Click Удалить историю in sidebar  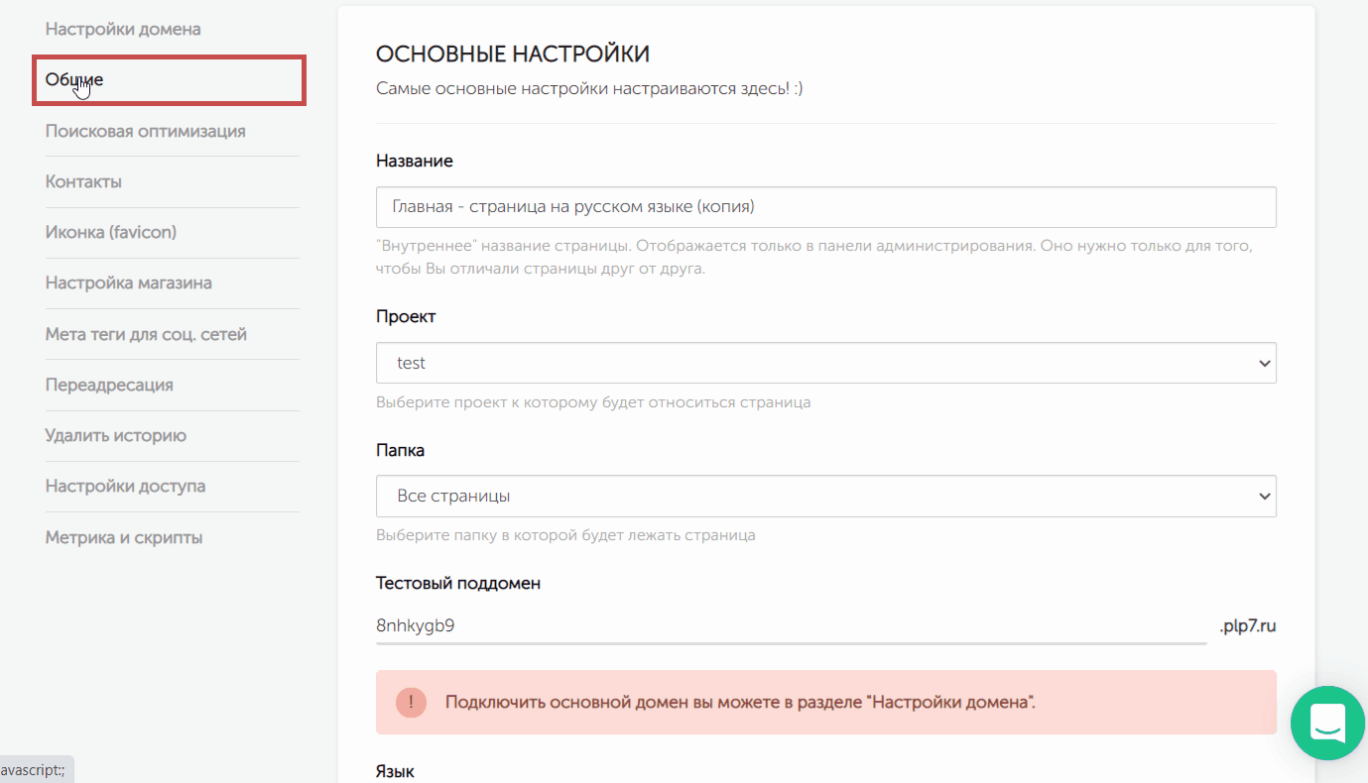click(x=115, y=436)
